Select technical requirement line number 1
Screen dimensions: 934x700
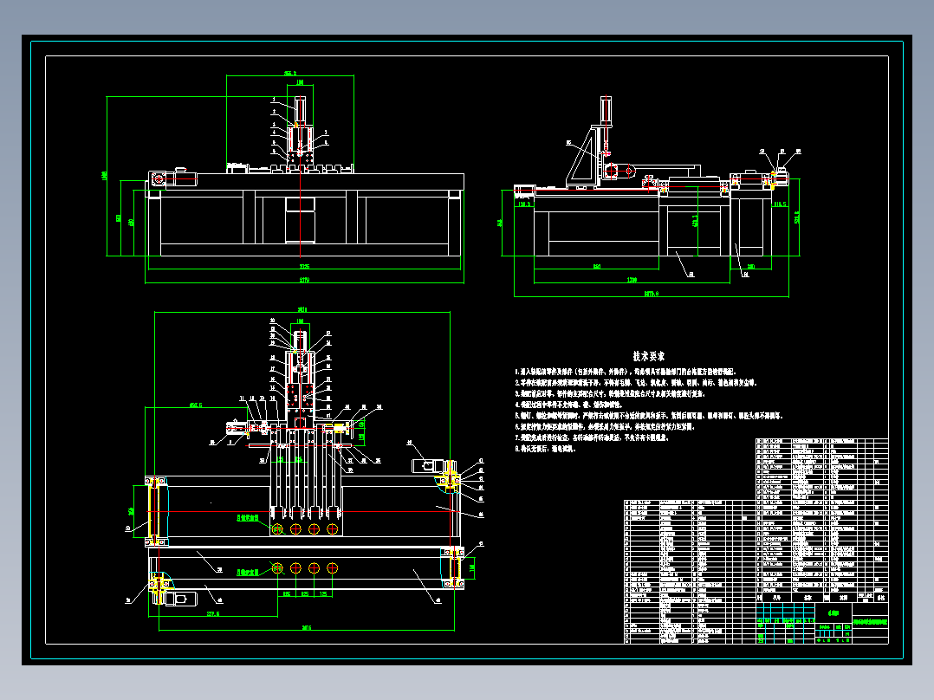(626, 372)
